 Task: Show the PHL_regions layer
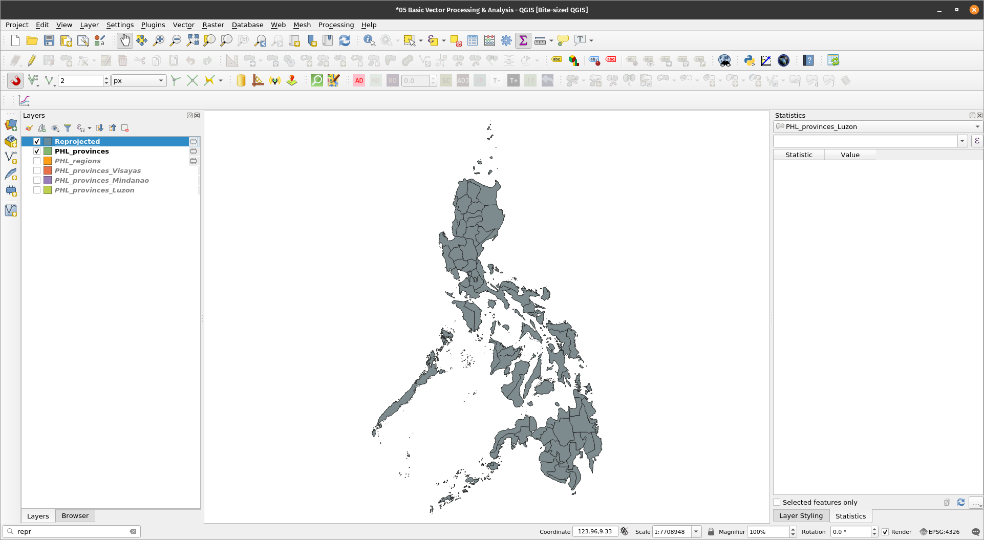point(37,161)
